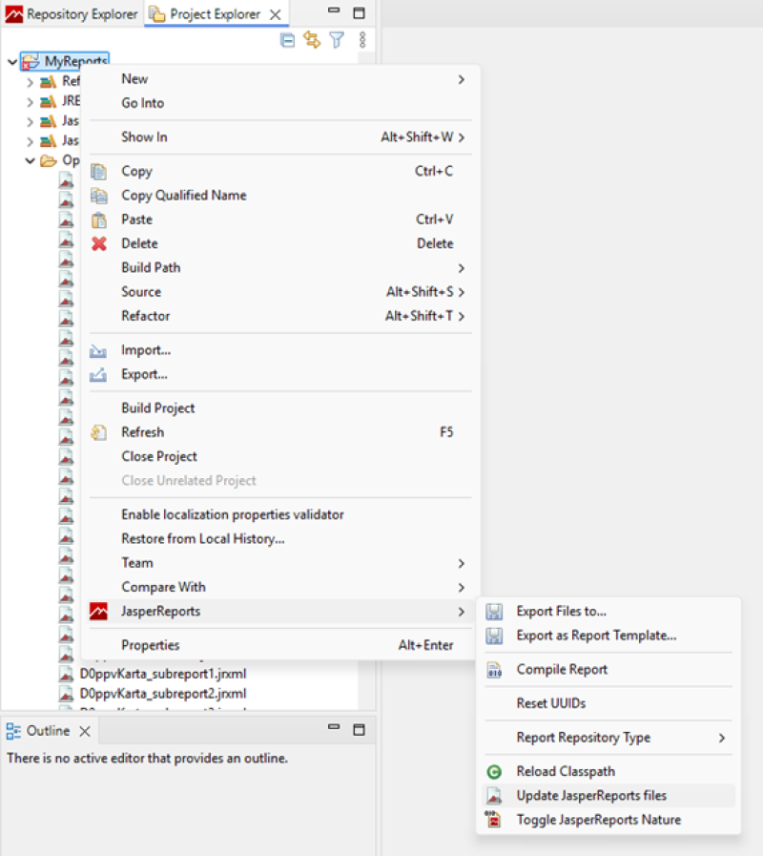This screenshot has height=856, width=763.
Task: Expand the New submenu arrow
Action: [x=461, y=79]
